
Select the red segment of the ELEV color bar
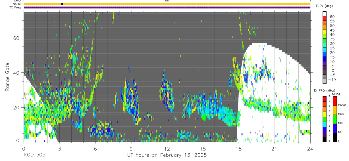[x=325, y=19]
